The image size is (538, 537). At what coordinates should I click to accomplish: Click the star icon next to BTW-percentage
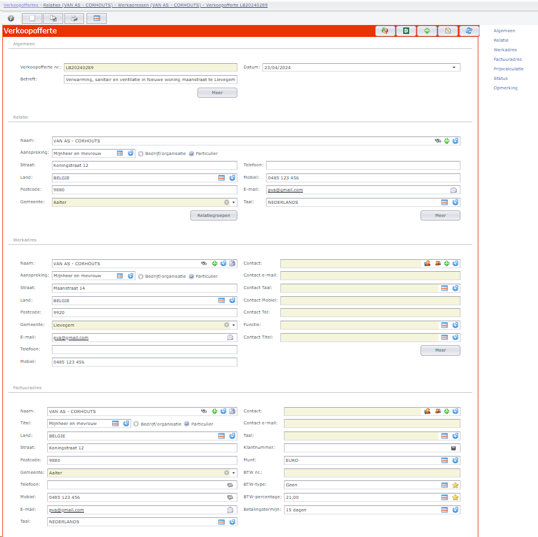pos(455,497)
